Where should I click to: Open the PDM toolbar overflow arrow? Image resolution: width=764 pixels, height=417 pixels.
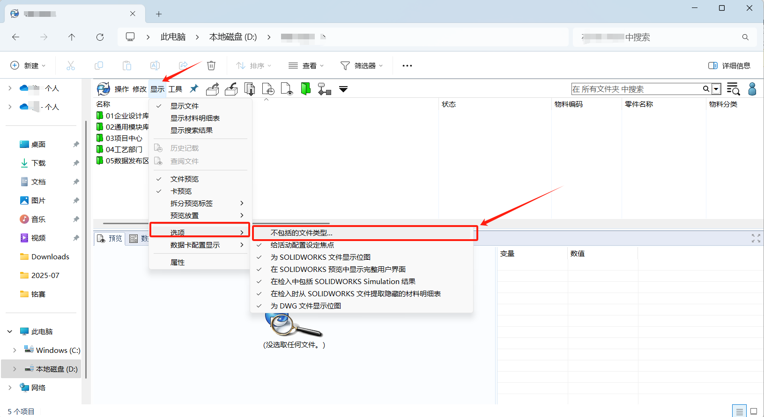[x=343, y=89]
